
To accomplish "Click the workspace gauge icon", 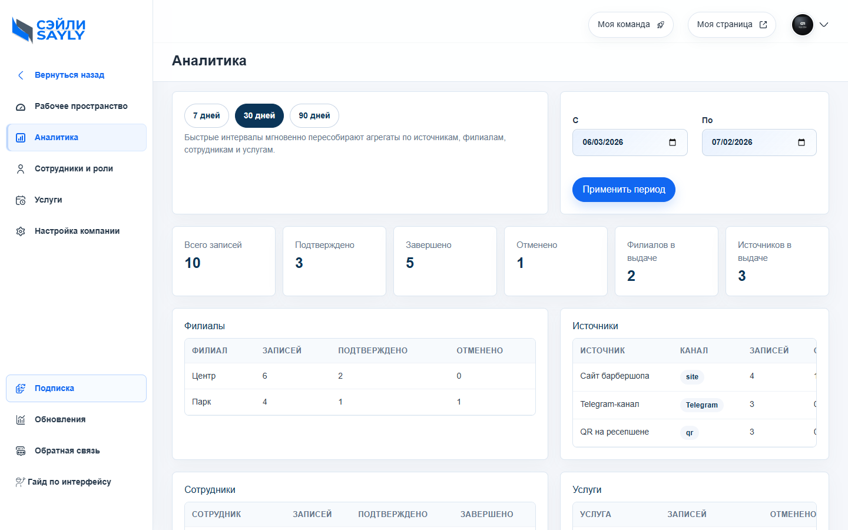I will click(21, 107).
